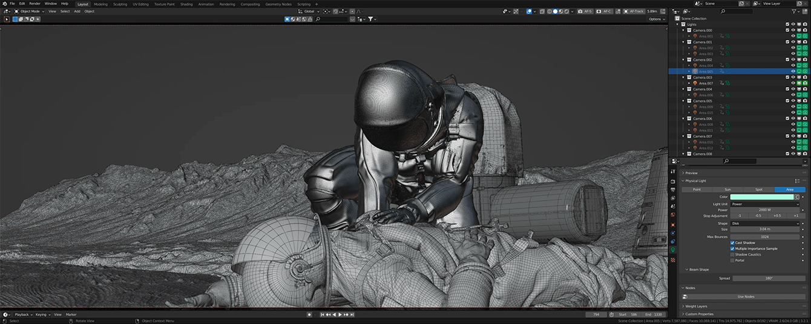
Task: Select wireframe viewport shading mode
Action: tap(549, 11)
